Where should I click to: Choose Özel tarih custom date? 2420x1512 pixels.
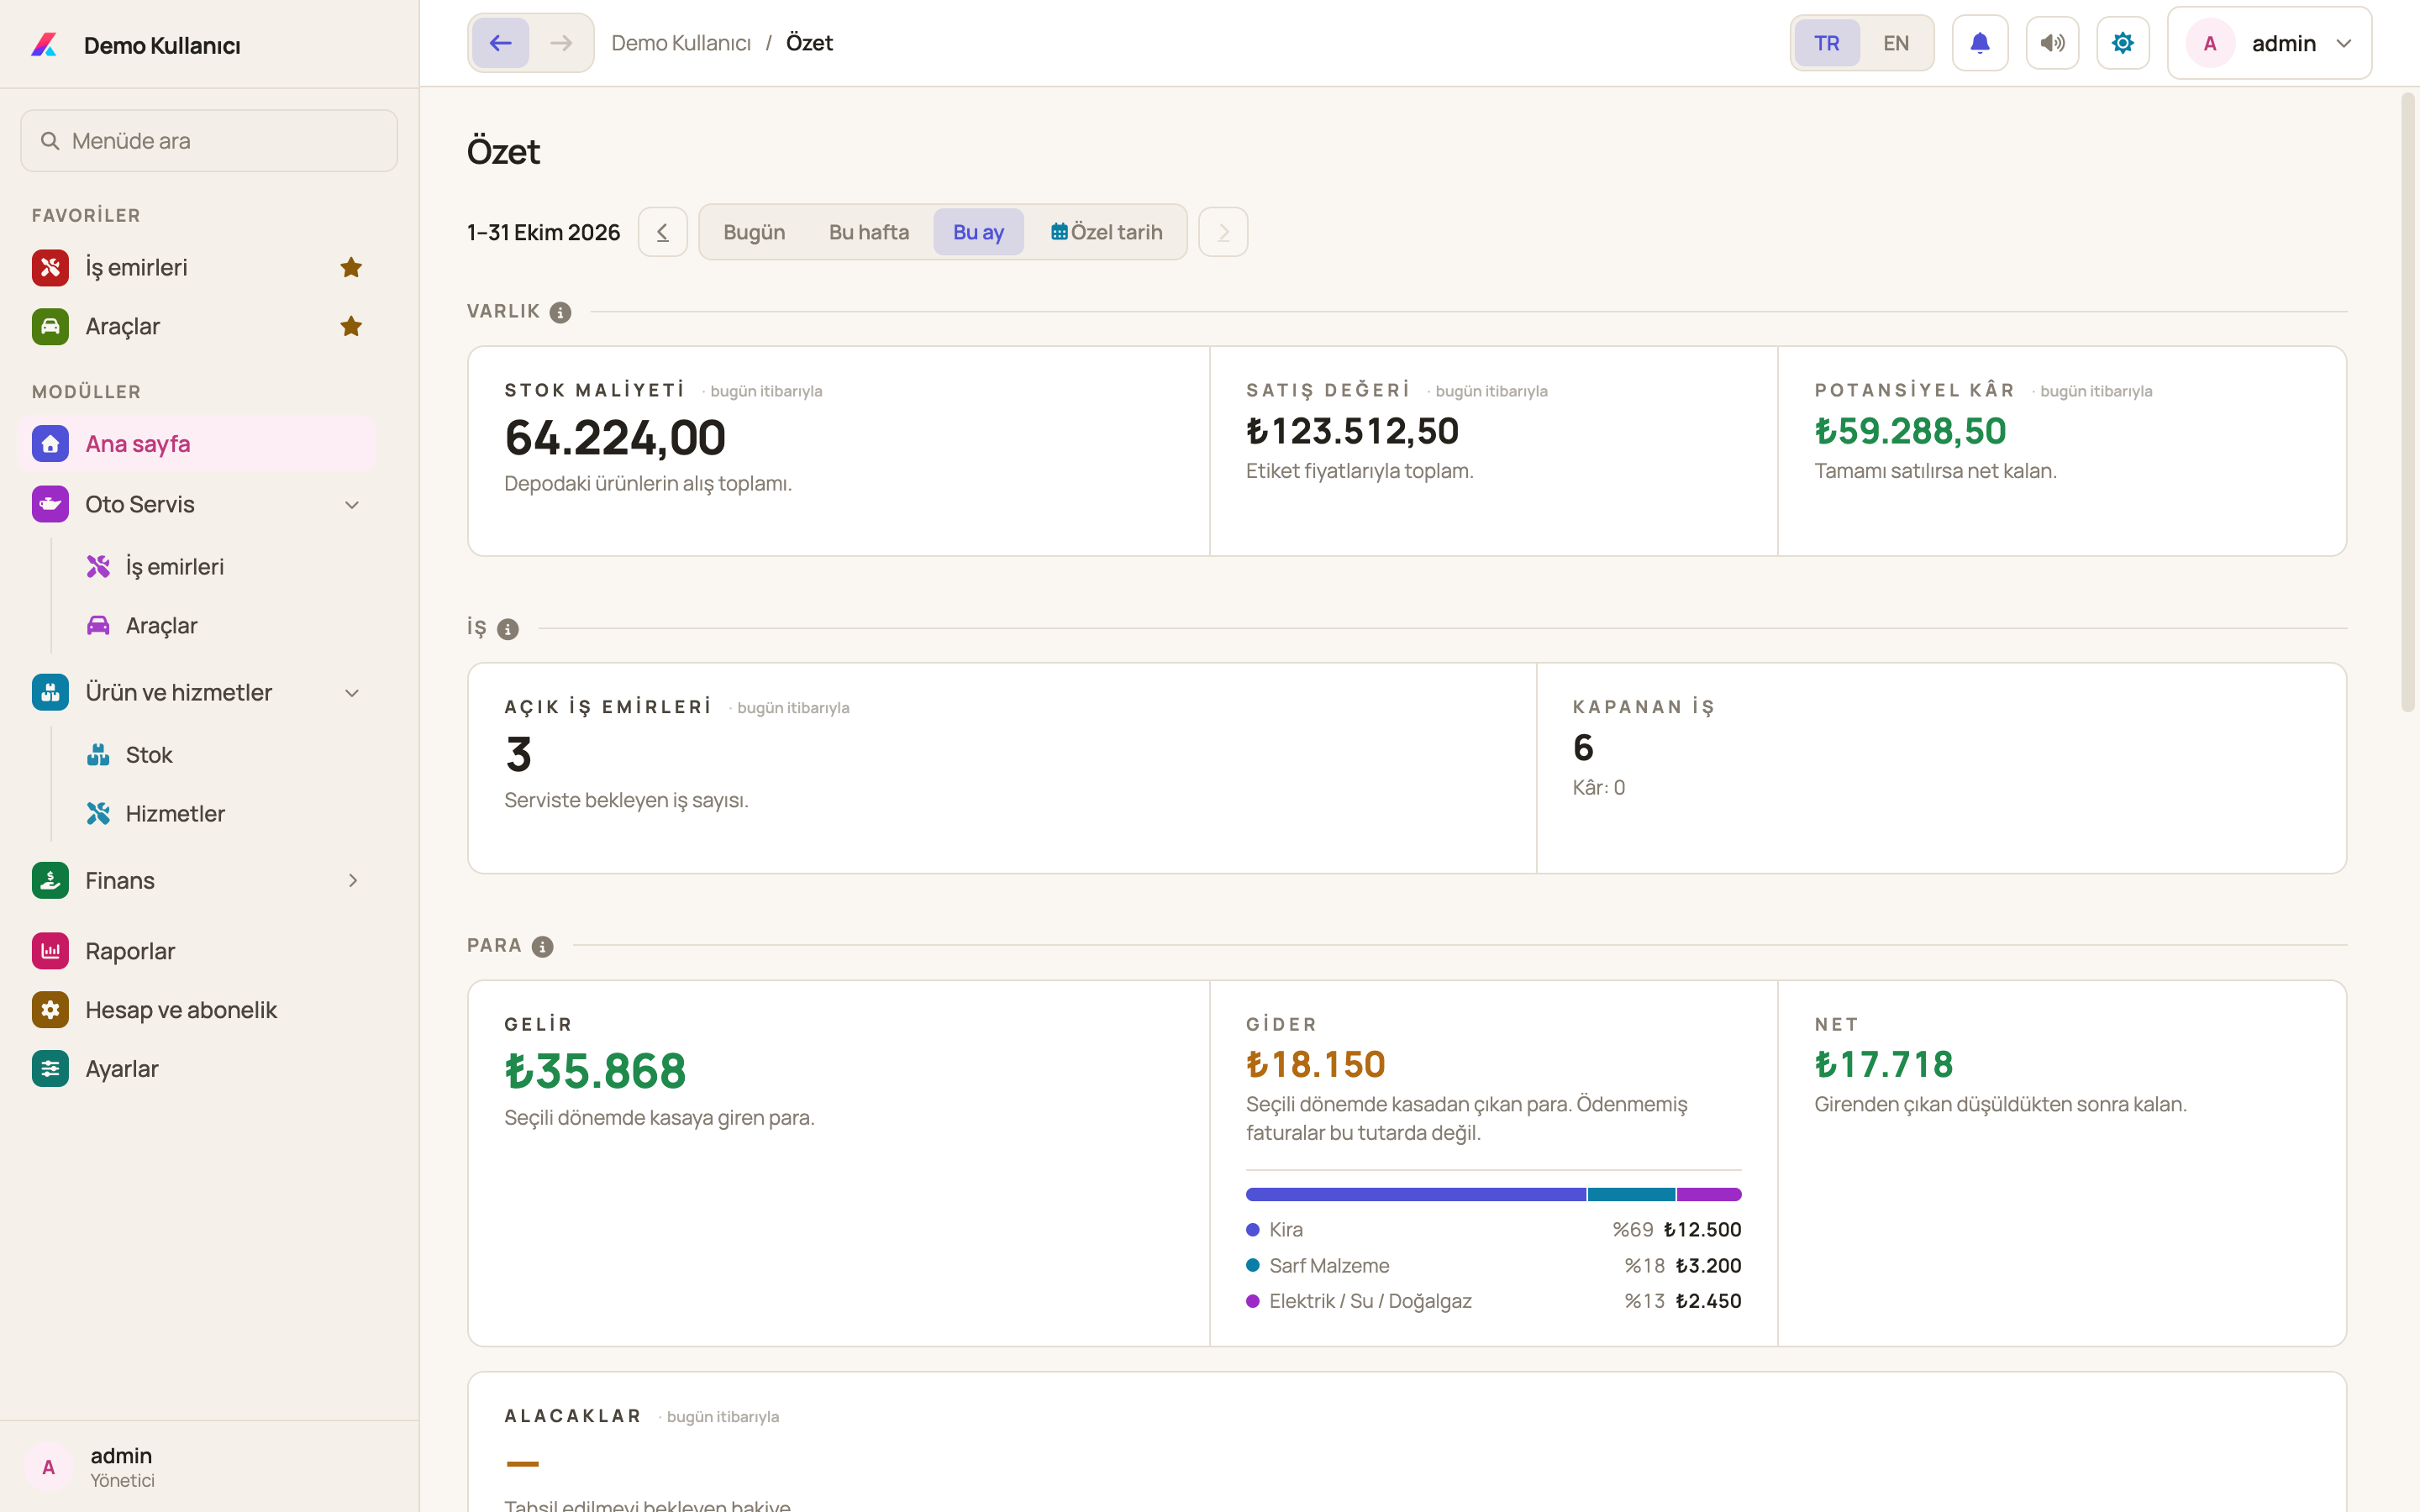click(x=1106, y=232)
